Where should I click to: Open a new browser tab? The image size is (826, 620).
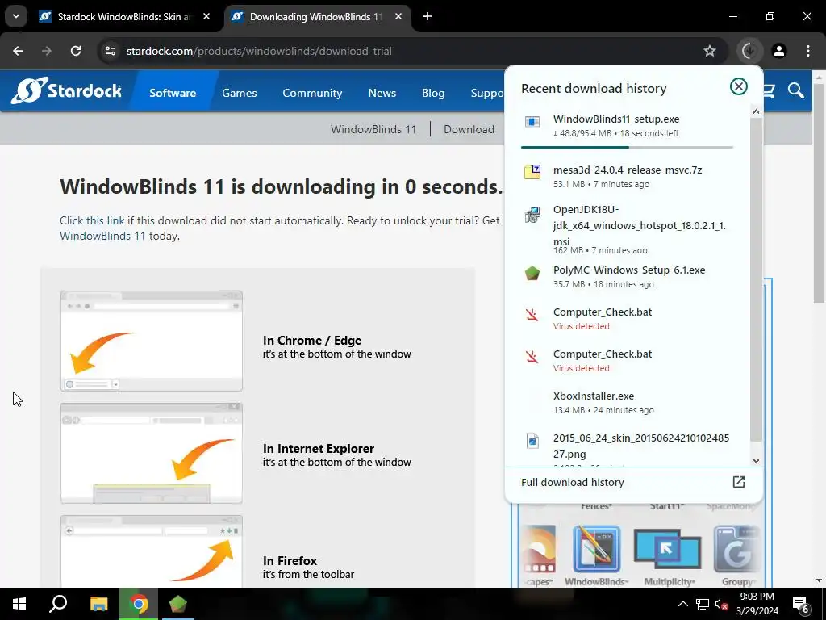428,16
